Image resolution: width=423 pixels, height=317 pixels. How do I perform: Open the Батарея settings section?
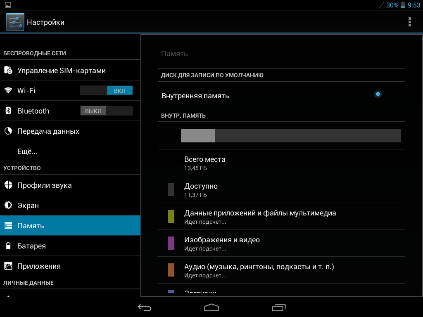pos(31,246)
